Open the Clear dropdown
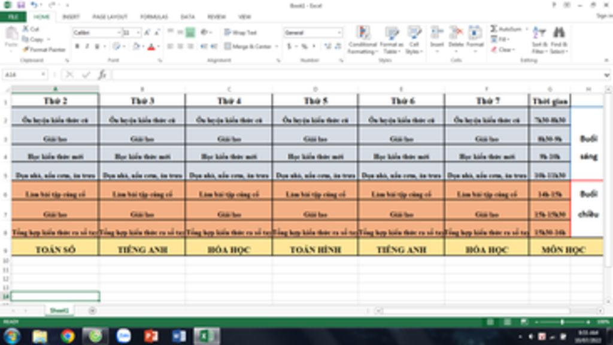 tap(503, 50)
